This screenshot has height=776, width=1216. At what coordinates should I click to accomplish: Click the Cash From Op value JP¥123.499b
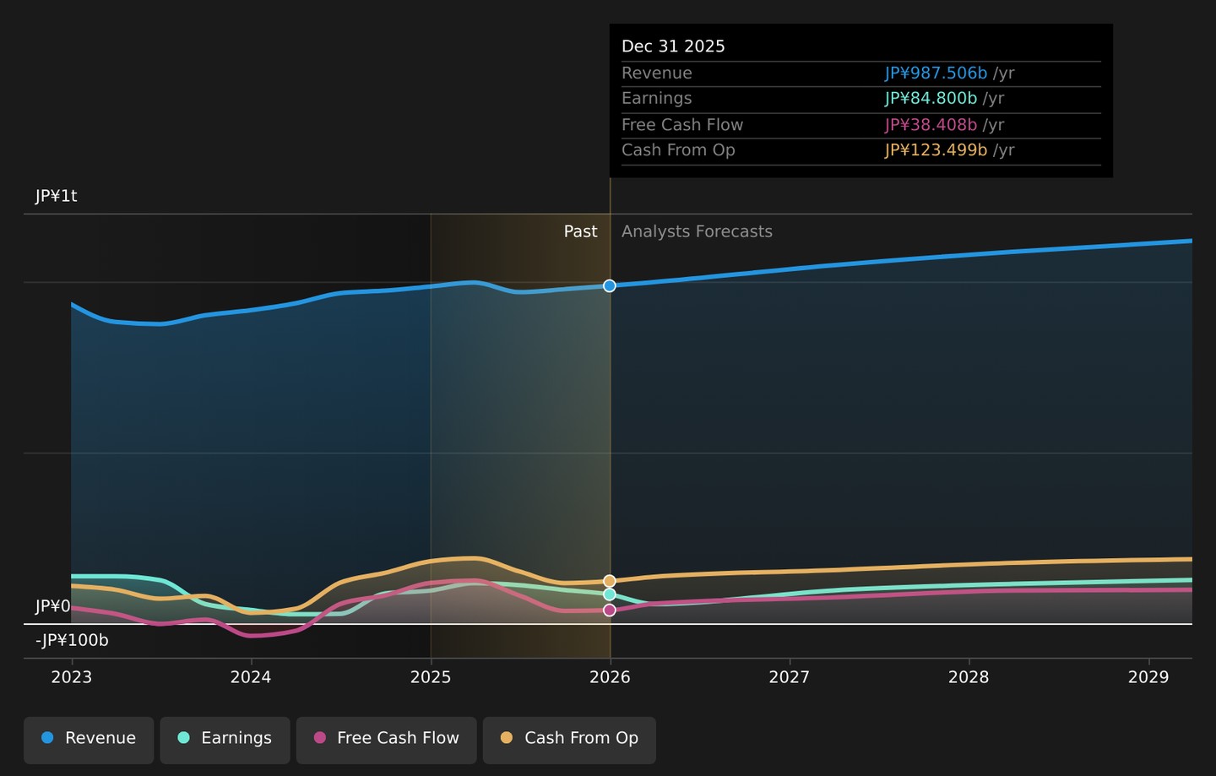coord(936,150)
